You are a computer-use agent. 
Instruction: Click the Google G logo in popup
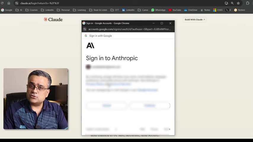86,36
